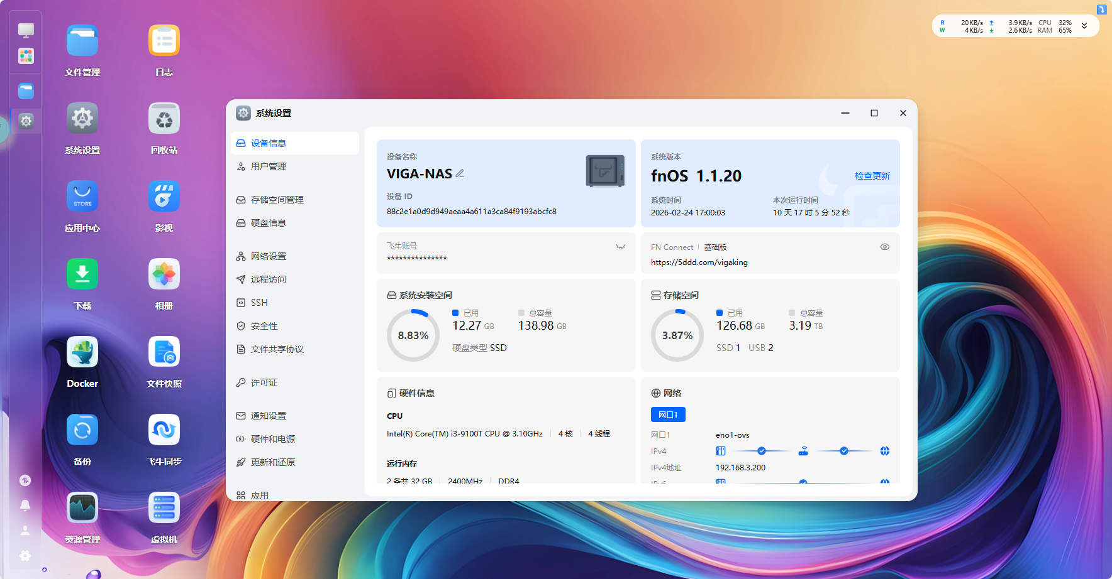Open the user profile icon in dock
Screen dimensions: 1112x579
25,531
